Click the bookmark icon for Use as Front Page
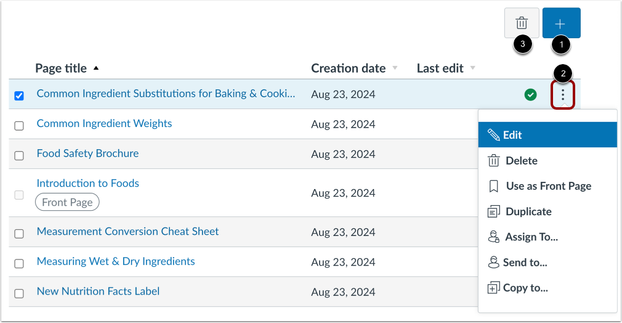Screen dimensions: 622x323 (493, 186)
